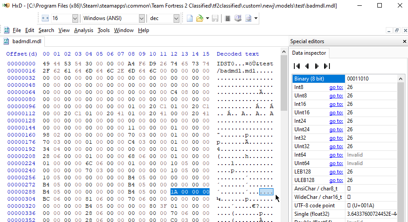408x222 pixels.
Task: Go to next byte in Data inspector
Action: pyautogui.click(x=317, y=66)
